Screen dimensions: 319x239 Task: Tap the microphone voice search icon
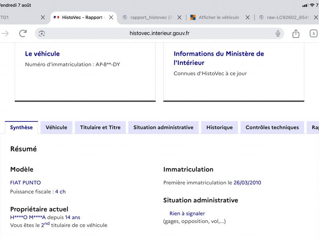[278, 33]
